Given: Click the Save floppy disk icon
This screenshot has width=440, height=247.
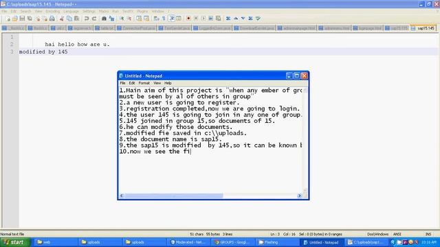Looking at the screenshot, I should pyautogui.click(x=22, y=19).
